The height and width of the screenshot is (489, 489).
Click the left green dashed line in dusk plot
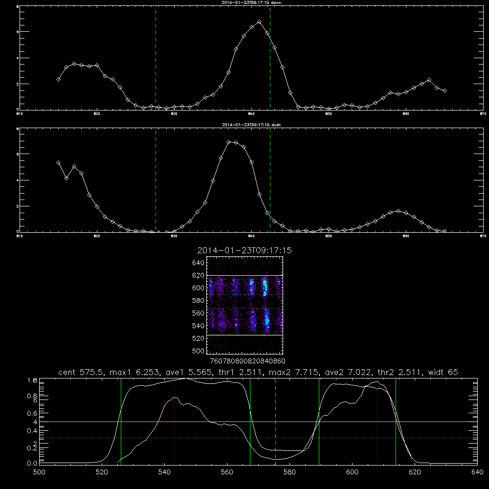[x=156, y=180]
